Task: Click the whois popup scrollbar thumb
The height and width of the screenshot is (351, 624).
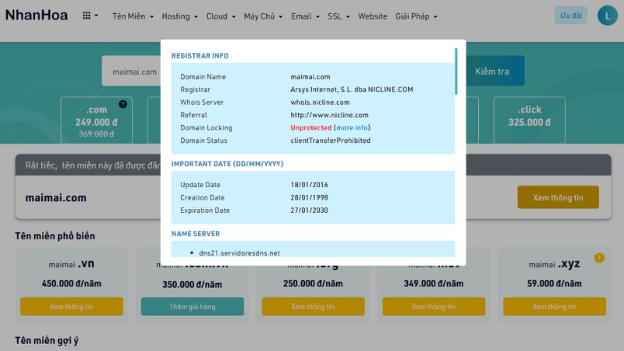Action: coord(456,72)
